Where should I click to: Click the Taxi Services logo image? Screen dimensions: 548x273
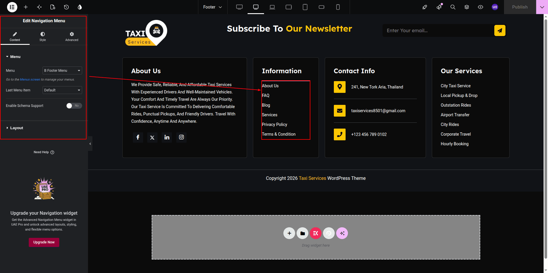pos(146,33)
